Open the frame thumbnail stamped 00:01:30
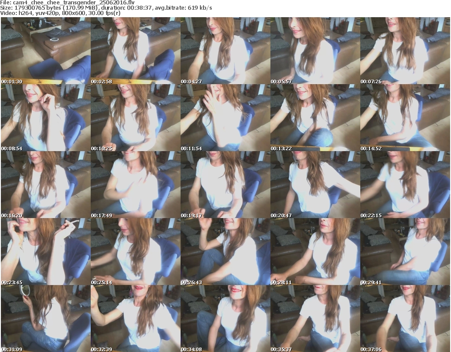451x352 pixels. pos(46,51)
